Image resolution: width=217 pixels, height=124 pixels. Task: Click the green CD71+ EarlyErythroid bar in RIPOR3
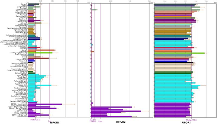pos(180,53)
